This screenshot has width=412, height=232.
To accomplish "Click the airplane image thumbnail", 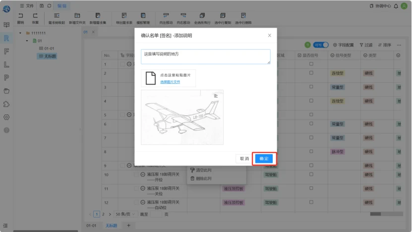I will (x=182, y=117).
